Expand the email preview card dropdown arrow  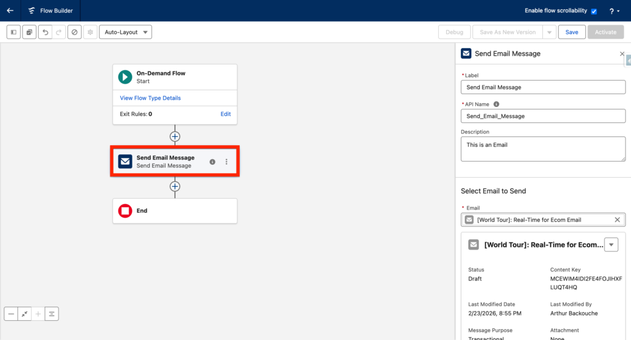[x=611, y=245]
